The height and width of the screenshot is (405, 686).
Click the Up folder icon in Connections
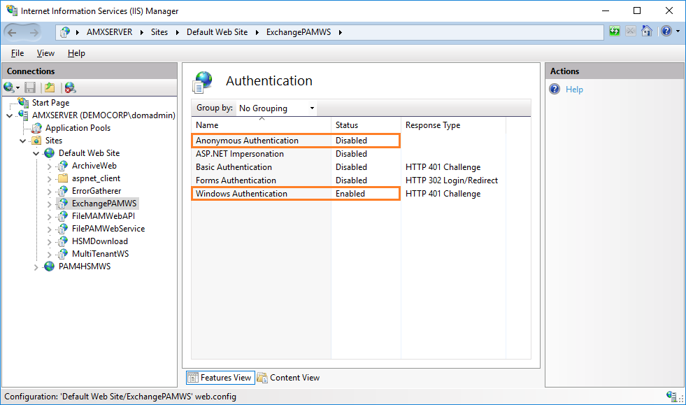[50, 87]
